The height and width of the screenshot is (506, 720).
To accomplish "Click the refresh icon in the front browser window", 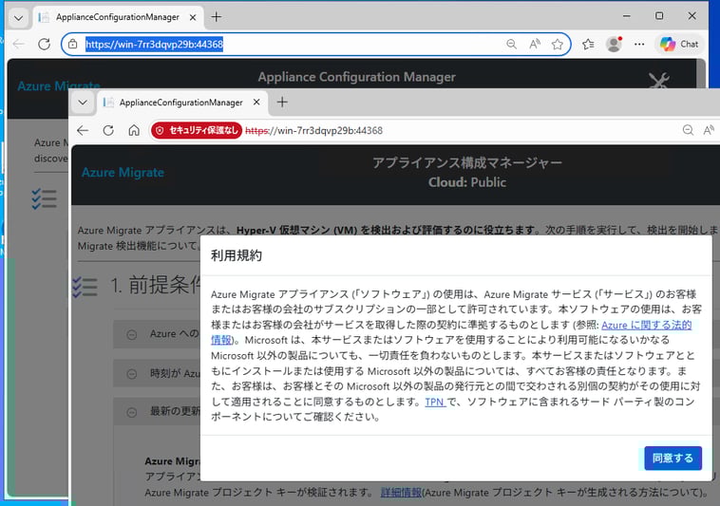I will pyautogui.click(x=108, y=130).
